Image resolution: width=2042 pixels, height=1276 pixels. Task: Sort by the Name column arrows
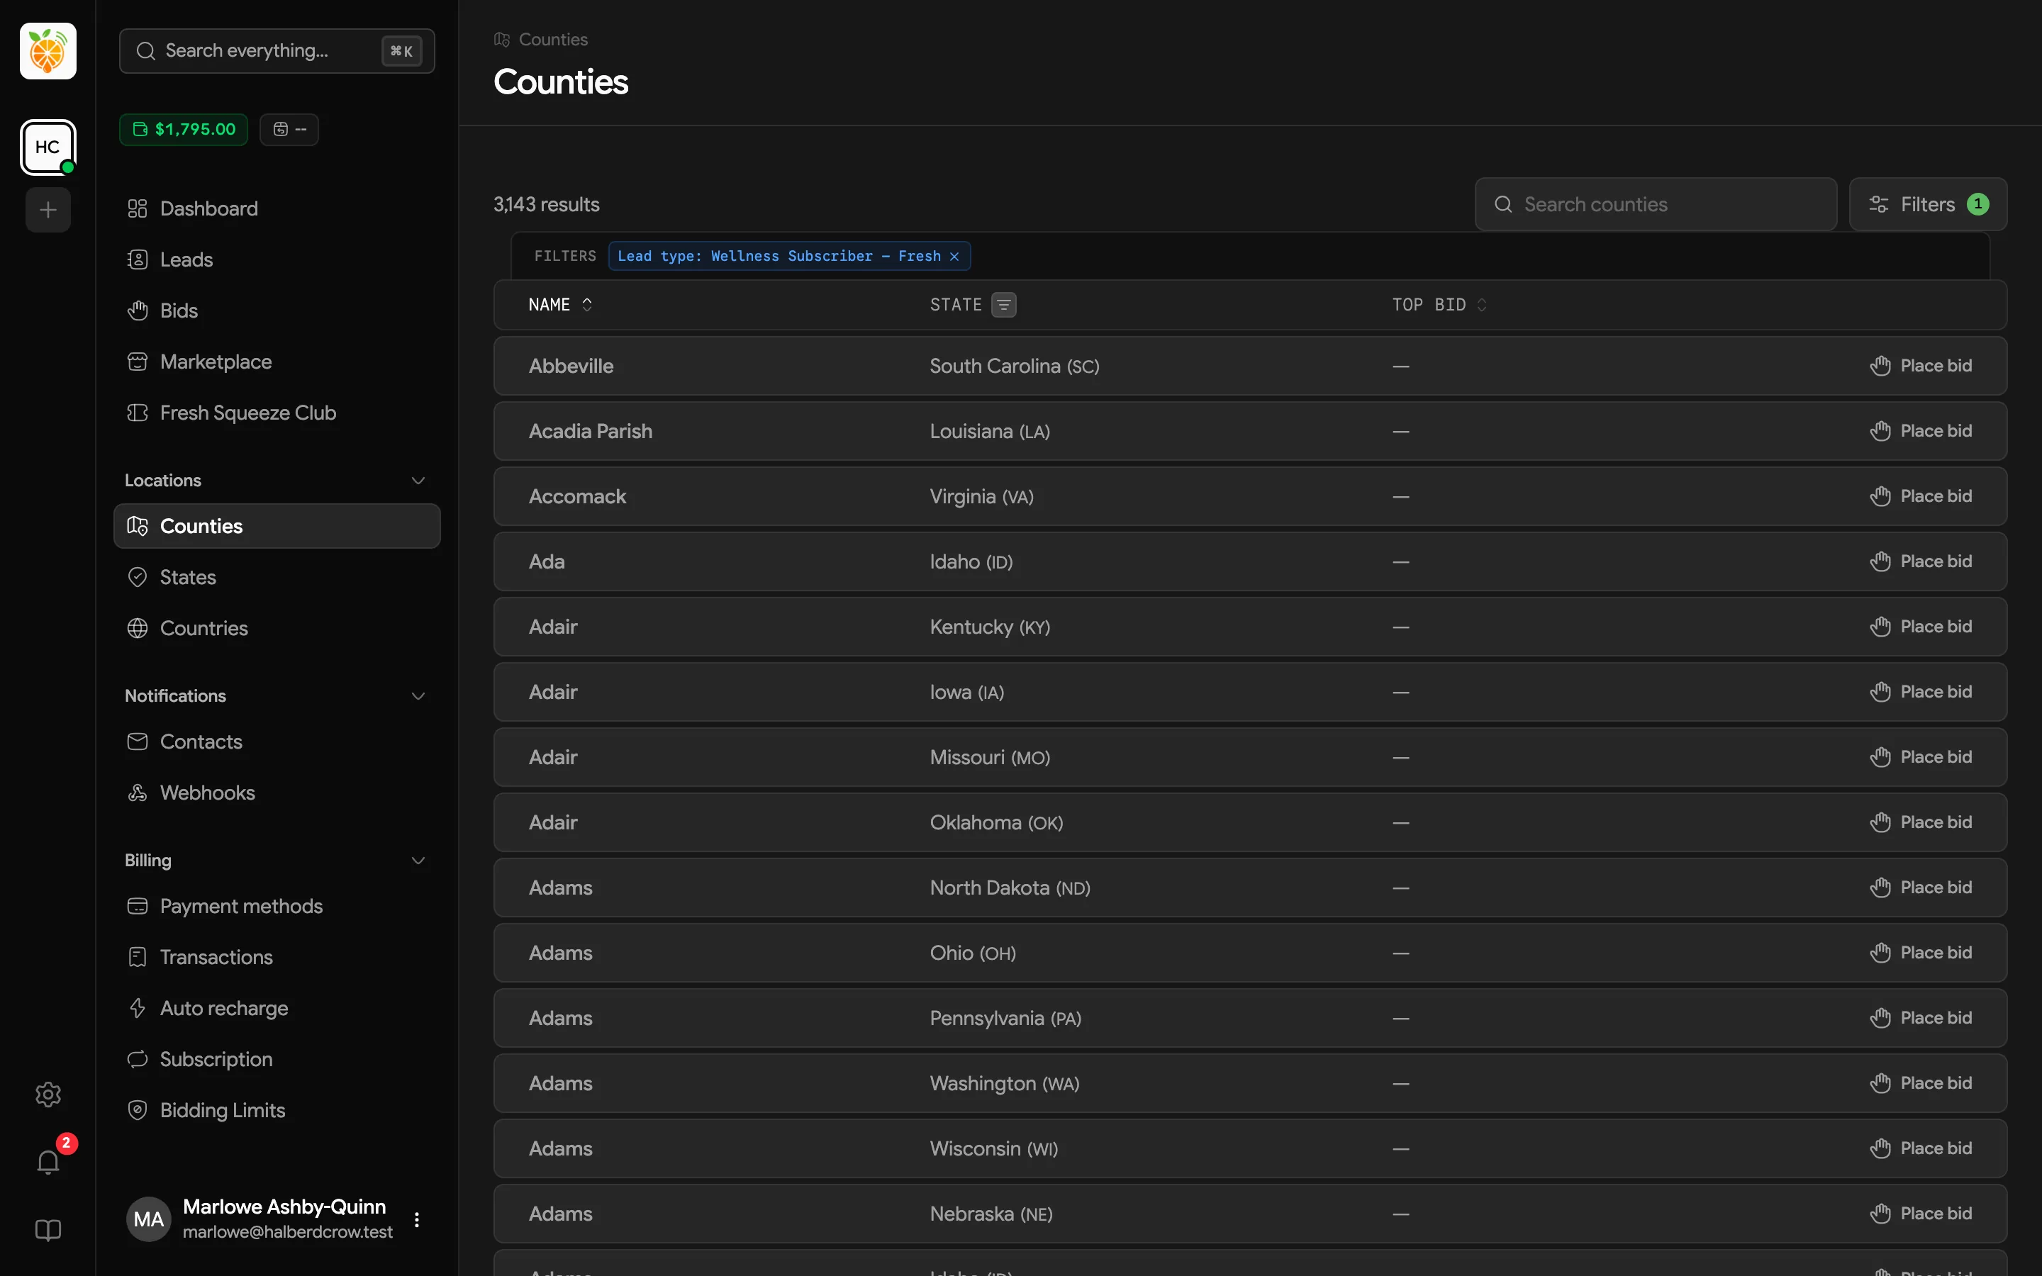pos(587,305)
